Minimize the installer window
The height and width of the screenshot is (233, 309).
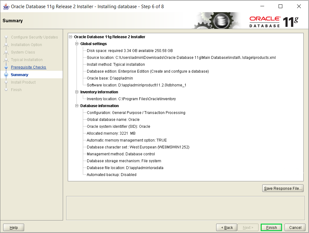click(x=262, y=6)
